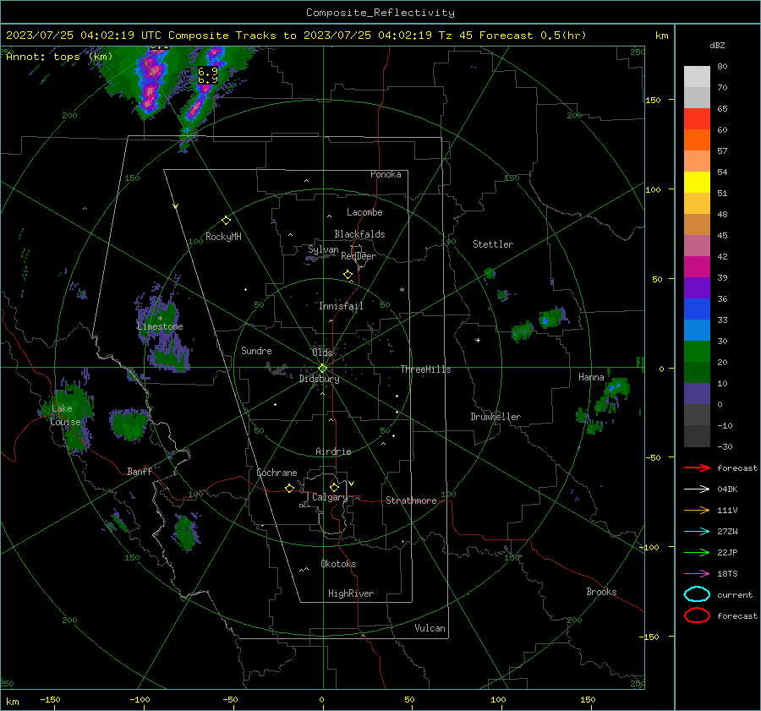Click the Brooks city label
Image resolution: width=761 pixels, height=711 pixels.
point(601,592)
